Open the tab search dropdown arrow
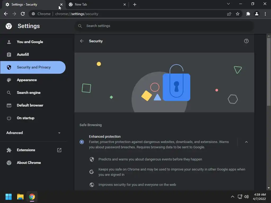The width and height of the screenshot is (271, 203). [228, 4]
